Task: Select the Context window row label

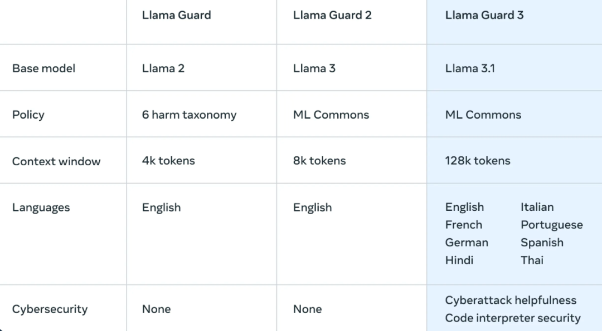Action: pyautogui.click(x=56, y=161)
